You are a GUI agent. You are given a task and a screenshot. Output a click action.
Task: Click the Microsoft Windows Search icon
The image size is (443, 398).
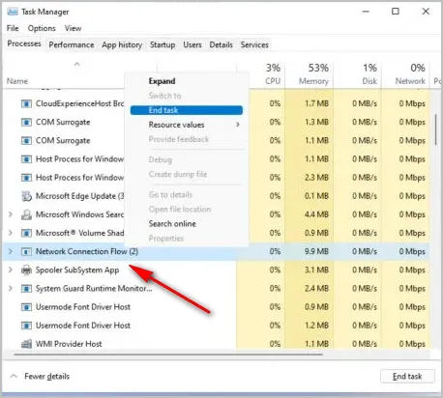click(26, 214)
